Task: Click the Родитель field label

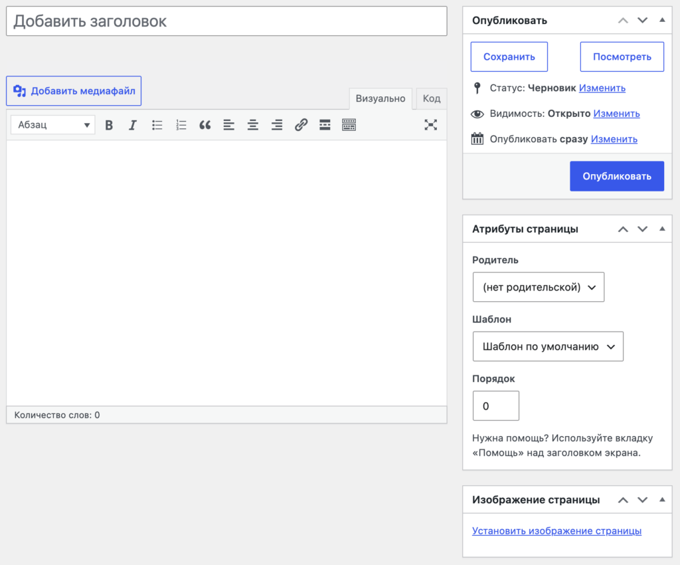Action: [495, 260]
